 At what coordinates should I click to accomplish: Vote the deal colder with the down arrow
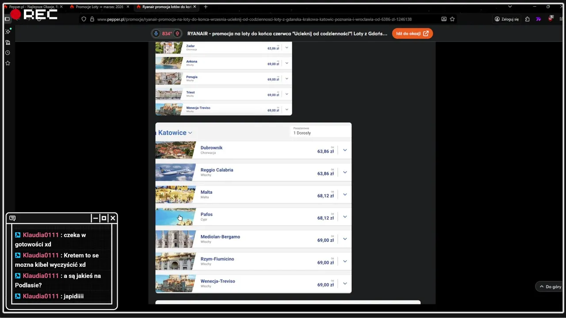pos(156,34)
